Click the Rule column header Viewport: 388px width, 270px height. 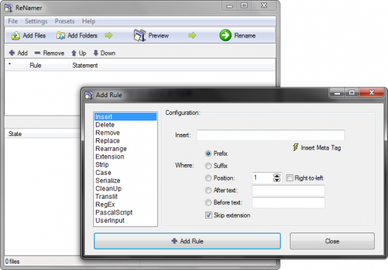tap(47, 66)
